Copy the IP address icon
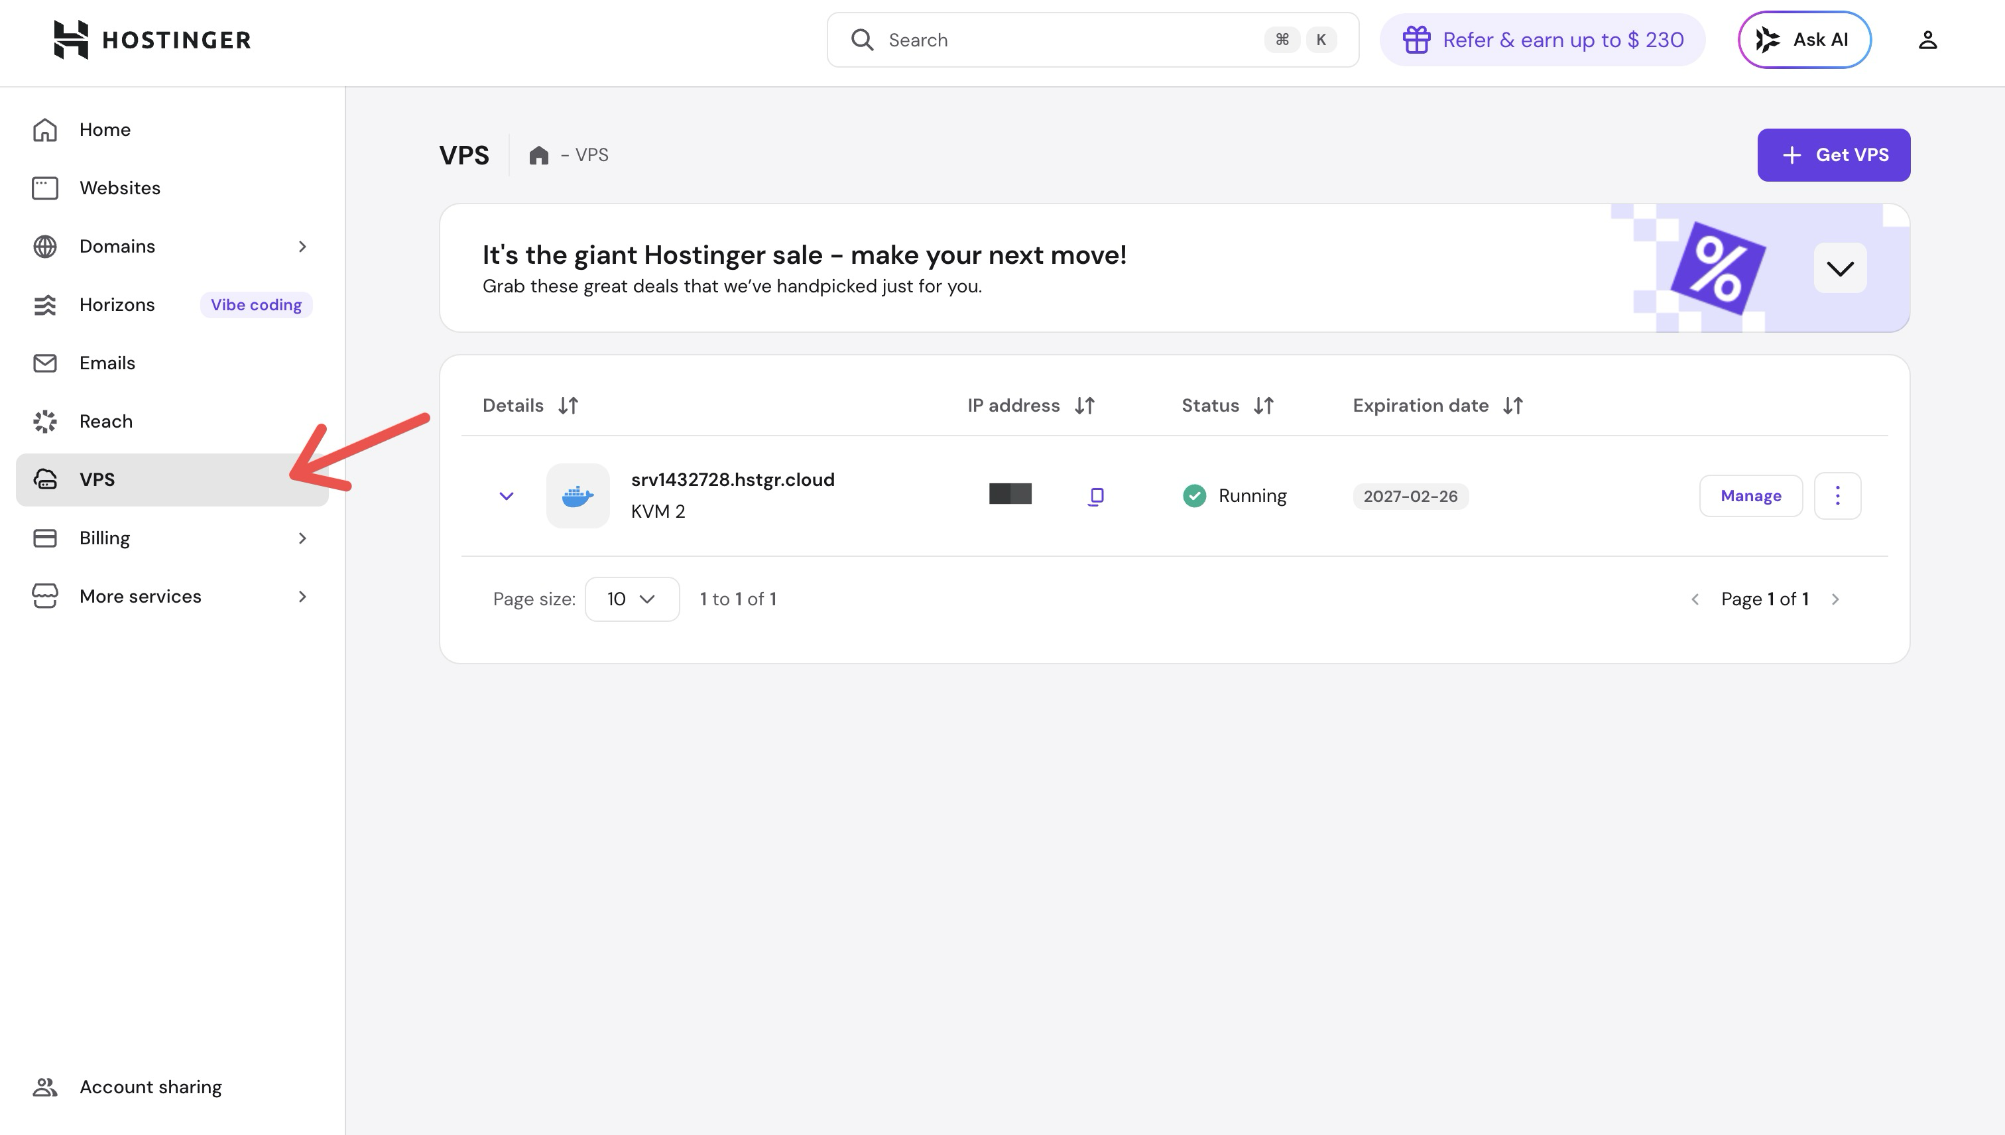Viewport: 2005px width, 1135px height. tap(1096, 497)
